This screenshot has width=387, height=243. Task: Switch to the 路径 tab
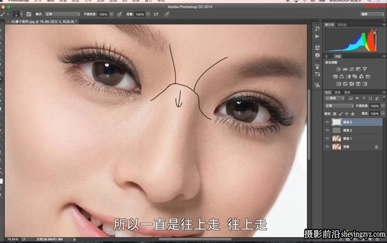click(347, 92)
